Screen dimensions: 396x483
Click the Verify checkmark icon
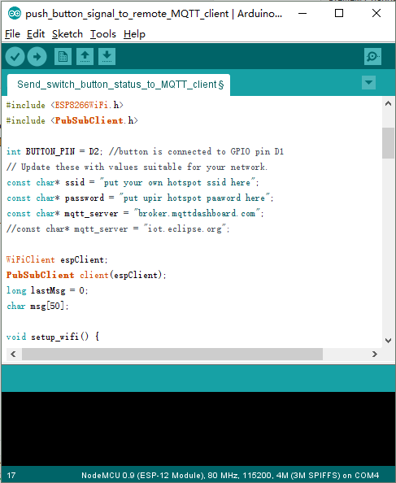[x=15, y=57]
